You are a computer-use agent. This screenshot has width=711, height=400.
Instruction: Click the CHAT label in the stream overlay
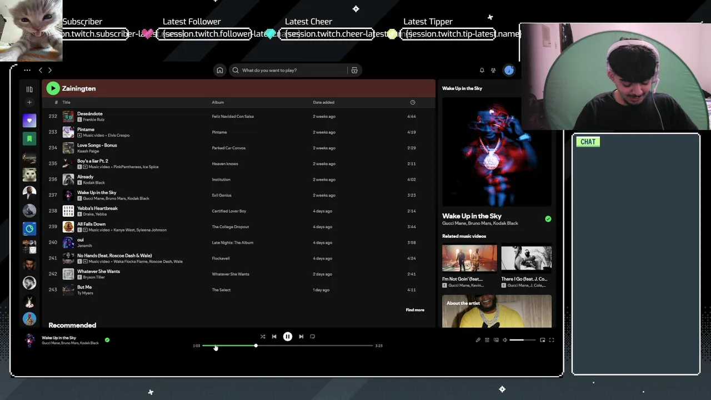(588, 142)
